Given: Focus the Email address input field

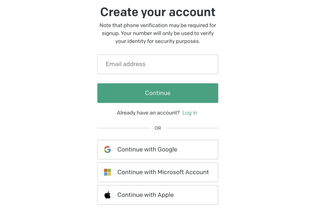Looking at the screenshot, I should (158, 64).
